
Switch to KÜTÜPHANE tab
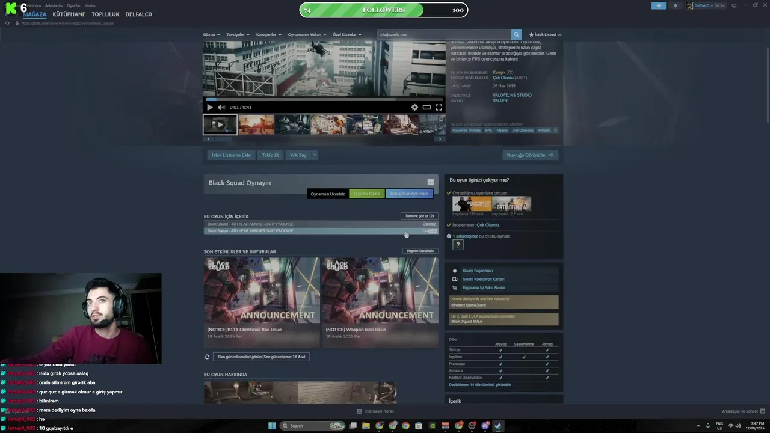(x=69, y=14)
